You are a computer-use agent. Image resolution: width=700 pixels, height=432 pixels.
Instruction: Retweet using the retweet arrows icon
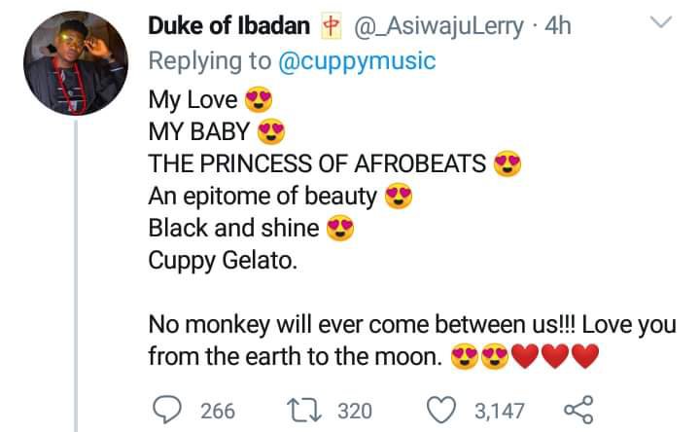point(310,409)
